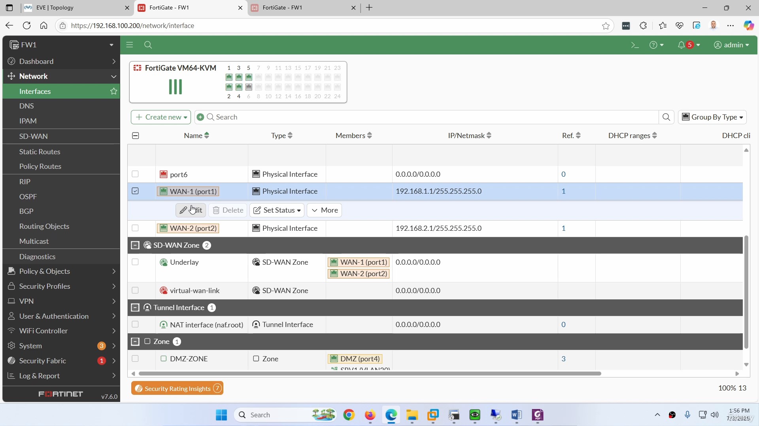Sort by Members column arrows

pyautogui.click(x=370, y=136)
